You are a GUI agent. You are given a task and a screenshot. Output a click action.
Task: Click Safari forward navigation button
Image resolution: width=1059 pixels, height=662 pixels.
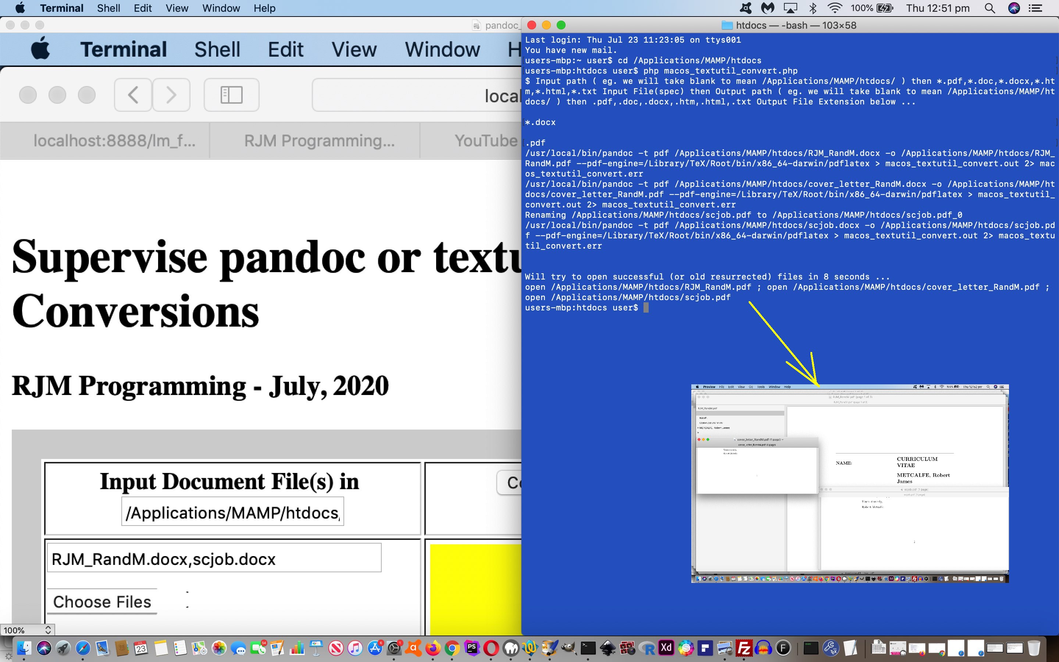[x=171, y=95]
